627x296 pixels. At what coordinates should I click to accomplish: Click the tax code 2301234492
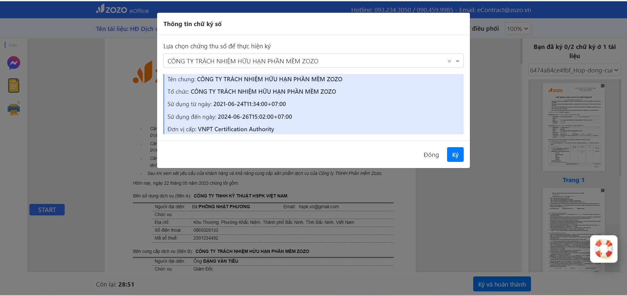[x=206, y=238]
